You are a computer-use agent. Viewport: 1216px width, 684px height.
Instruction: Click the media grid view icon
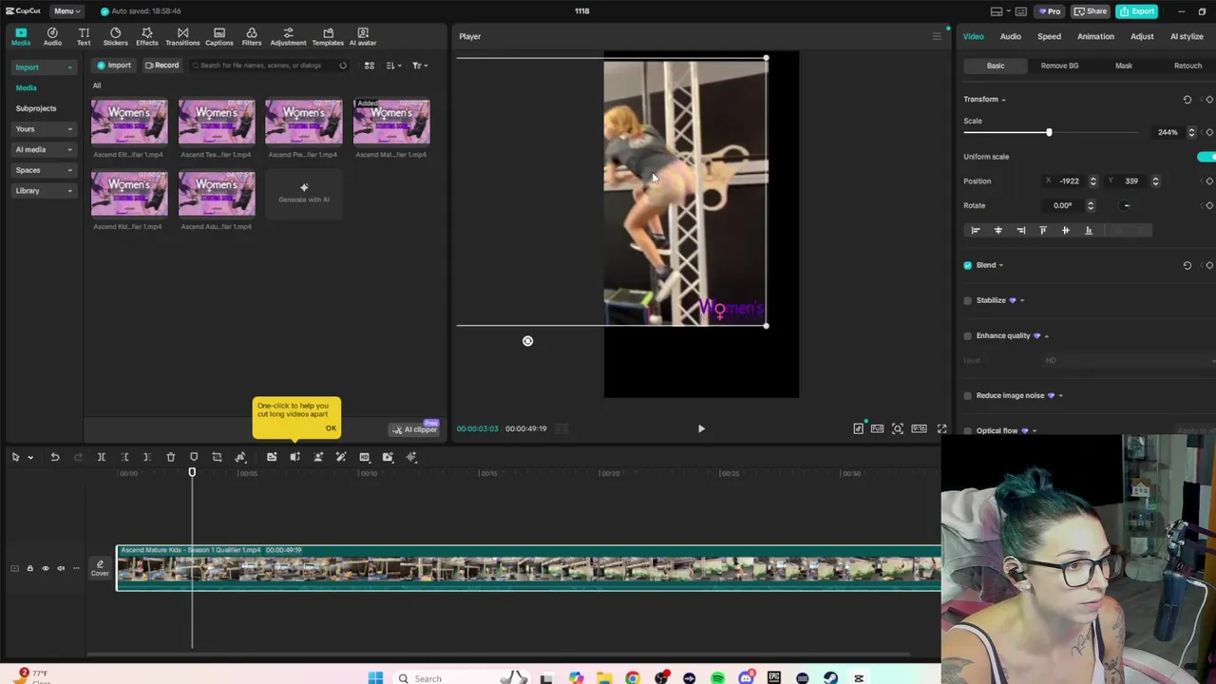(370, 66)
